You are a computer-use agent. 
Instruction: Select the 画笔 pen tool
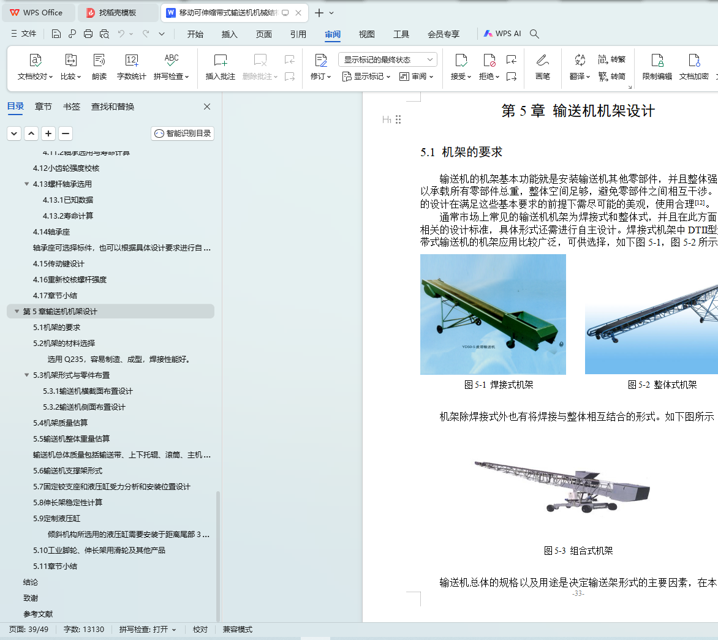(543, 67)
